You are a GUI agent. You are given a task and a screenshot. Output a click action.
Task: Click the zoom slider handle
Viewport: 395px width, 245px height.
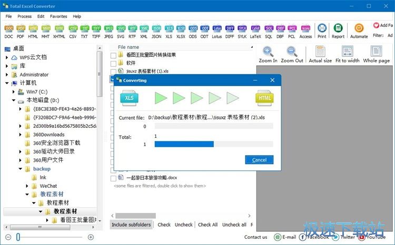point(18,237)
